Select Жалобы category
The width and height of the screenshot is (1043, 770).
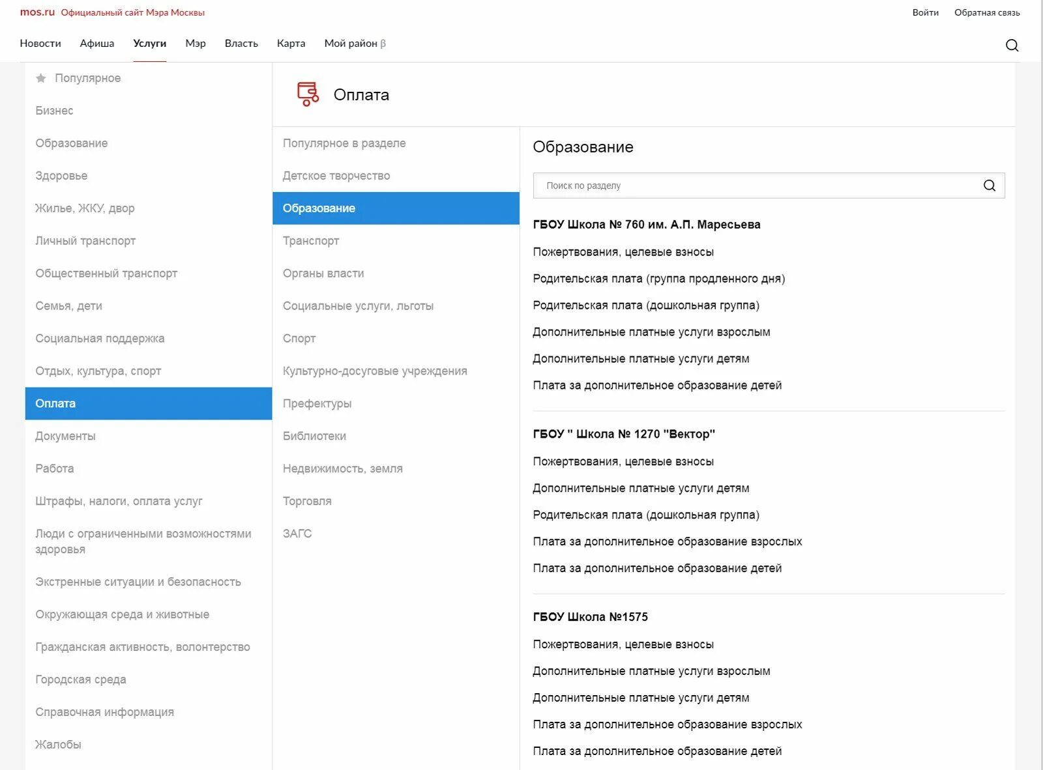coord(149,745)
